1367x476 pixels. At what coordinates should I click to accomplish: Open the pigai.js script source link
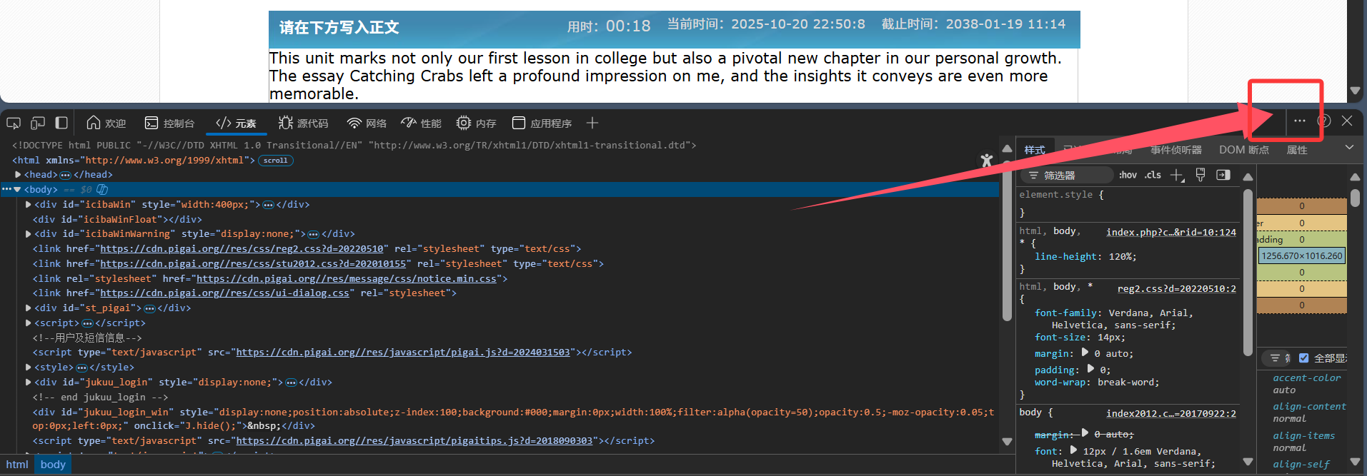pyautogui.click(x=403, y=353)
